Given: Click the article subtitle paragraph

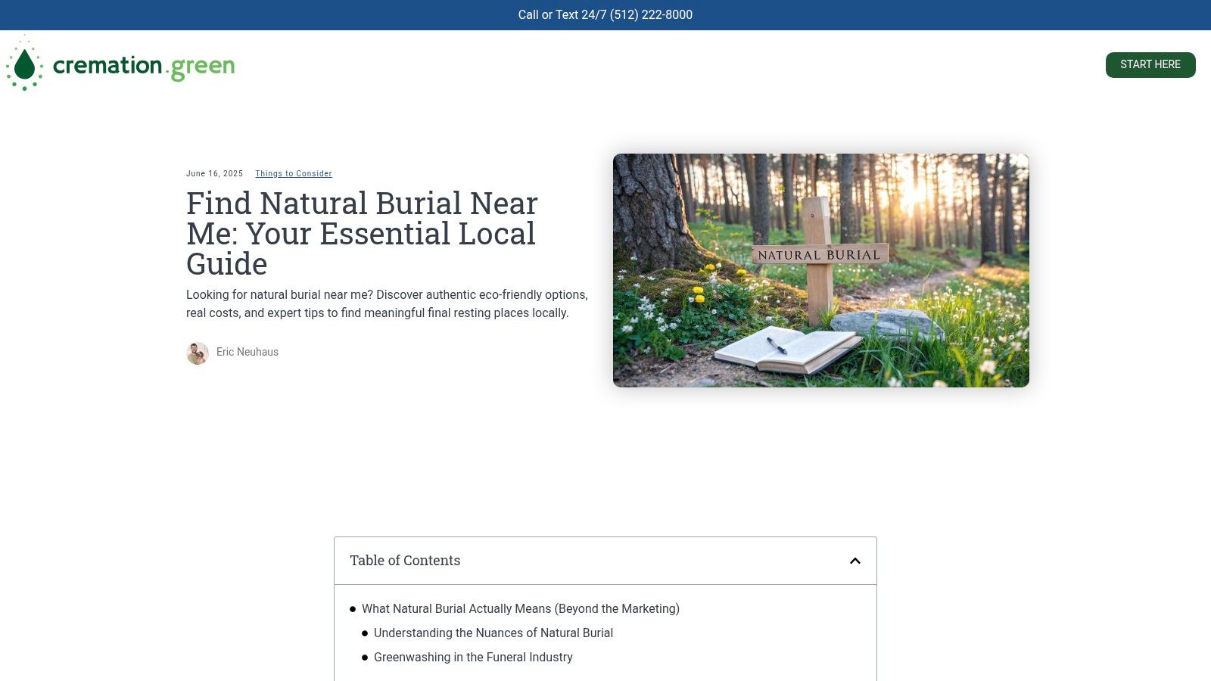Looking at the screenshot, I should (x=387, y=303).
